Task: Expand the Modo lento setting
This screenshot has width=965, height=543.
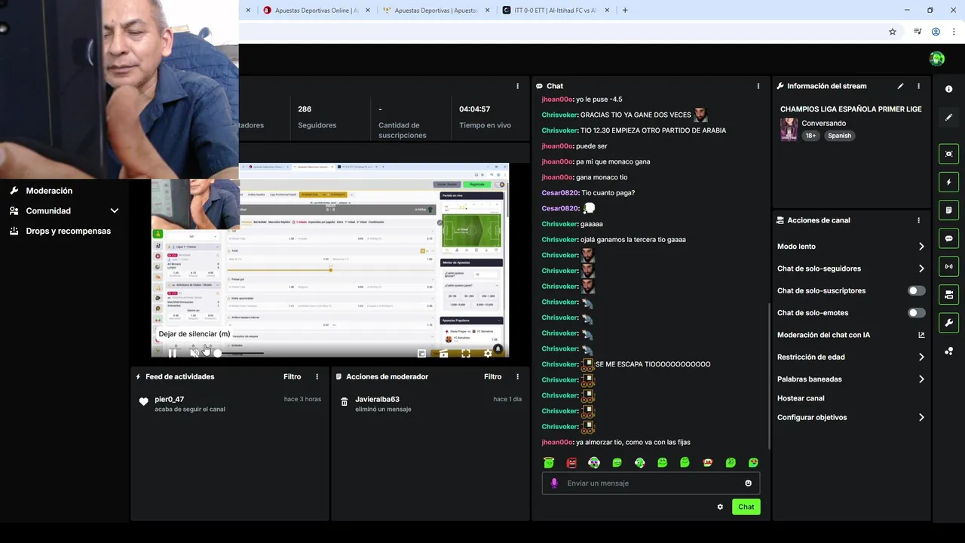Action: [x=850, y=247]
